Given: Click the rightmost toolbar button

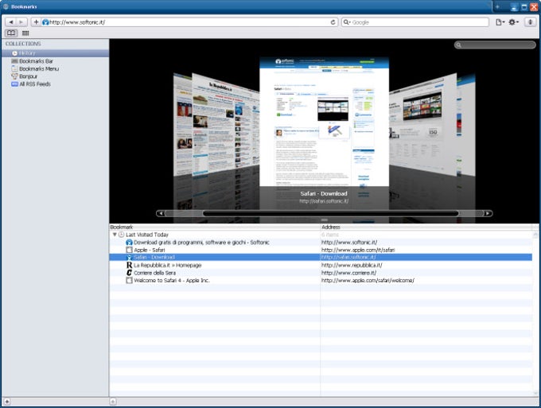Looking at the screenshot, I should click(x=531, y=22).
